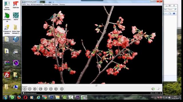183x102 pixels.
Task: Skip to the previous track
Action: (x=41, y=89)
